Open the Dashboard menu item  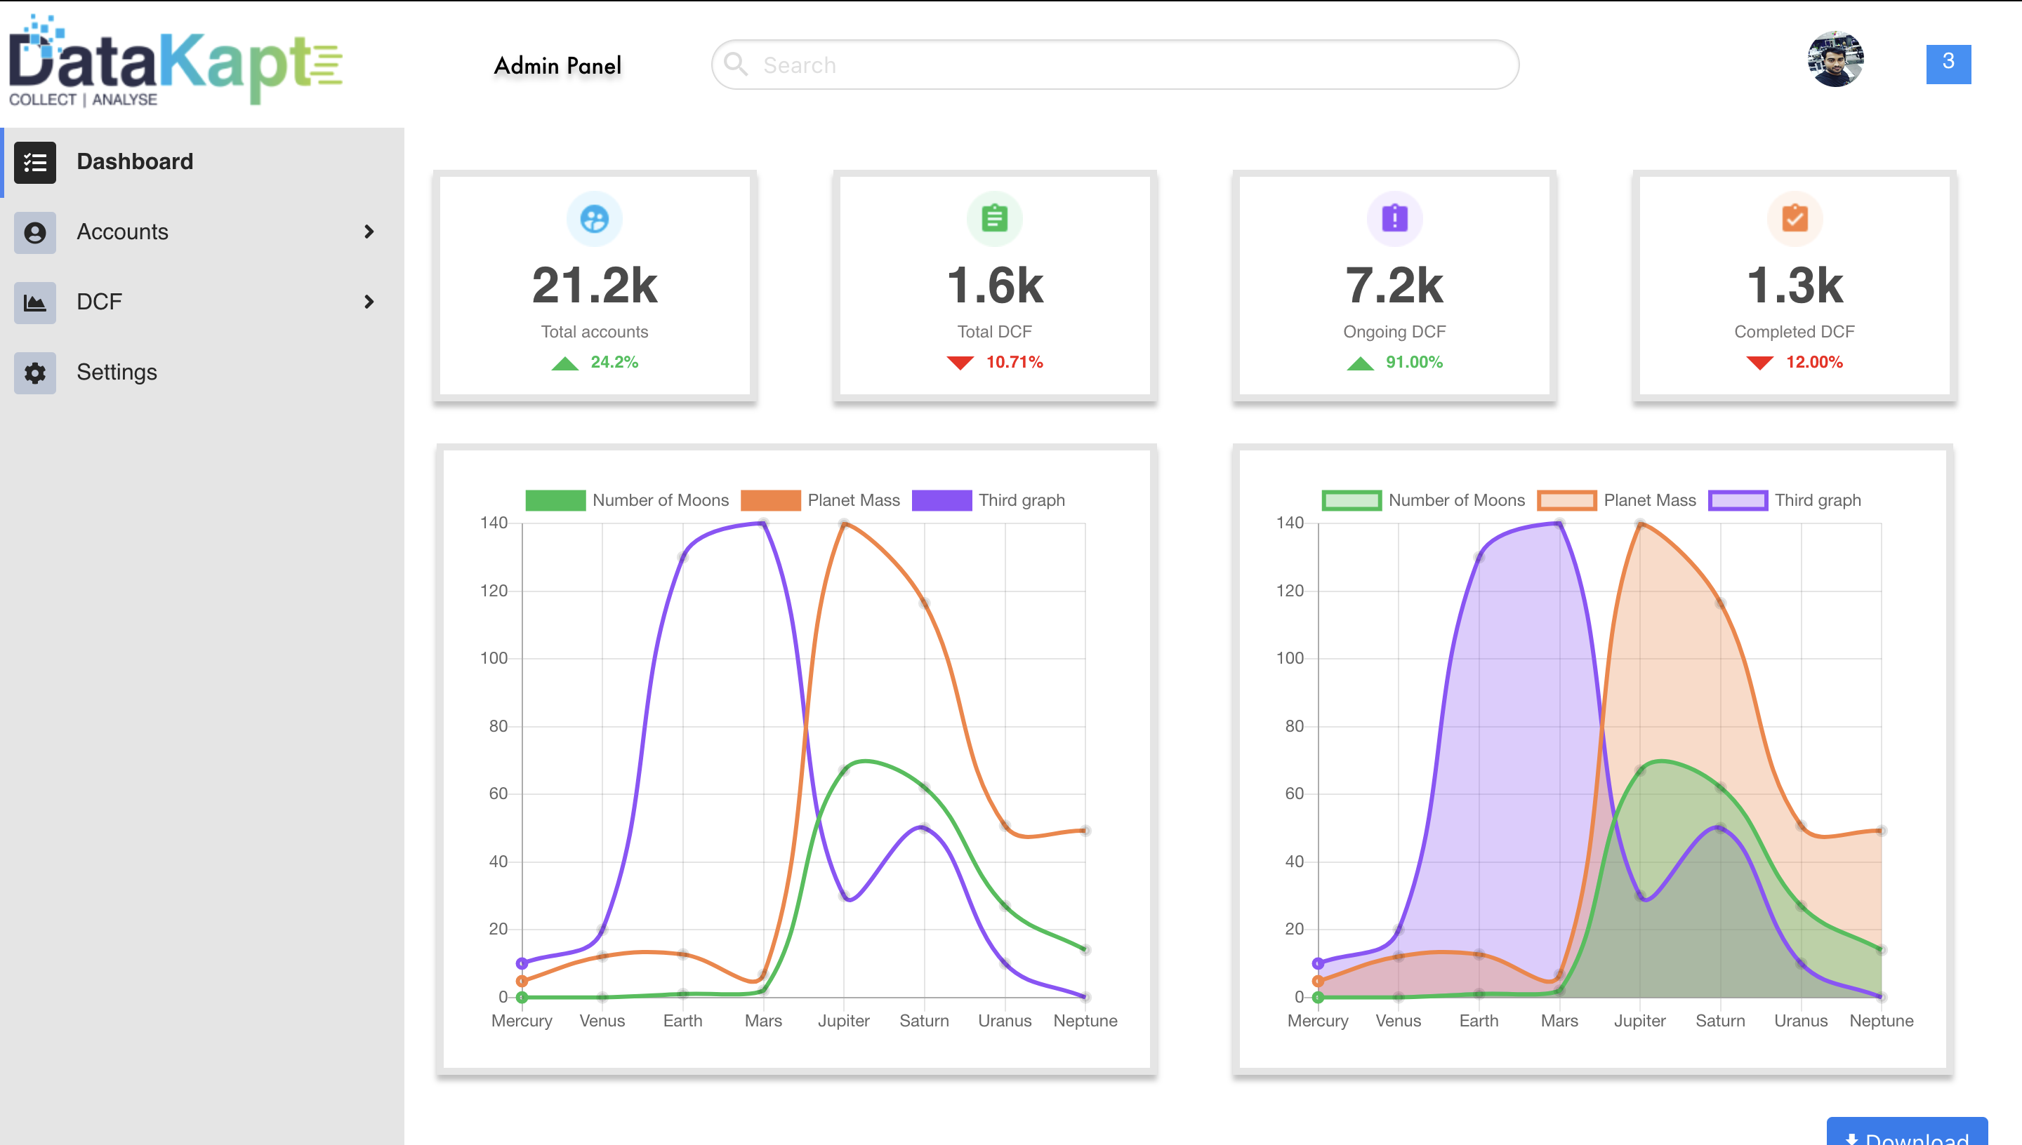point(202,162)
